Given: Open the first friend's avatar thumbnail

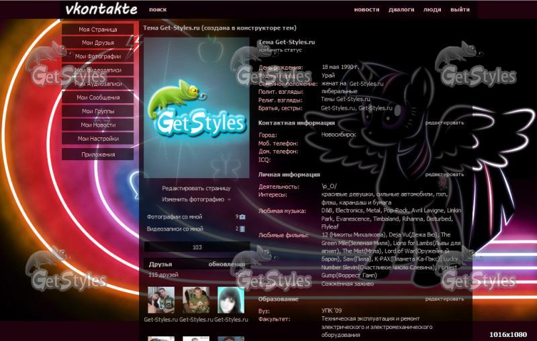Looking at the screenshot, I should 161,300.
